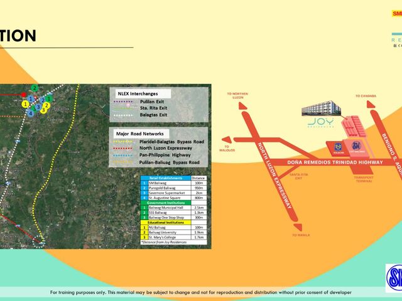The image size is (402, 301).
Task: Click the '2.5km' distance cell
Action: (x=198, y=208)
